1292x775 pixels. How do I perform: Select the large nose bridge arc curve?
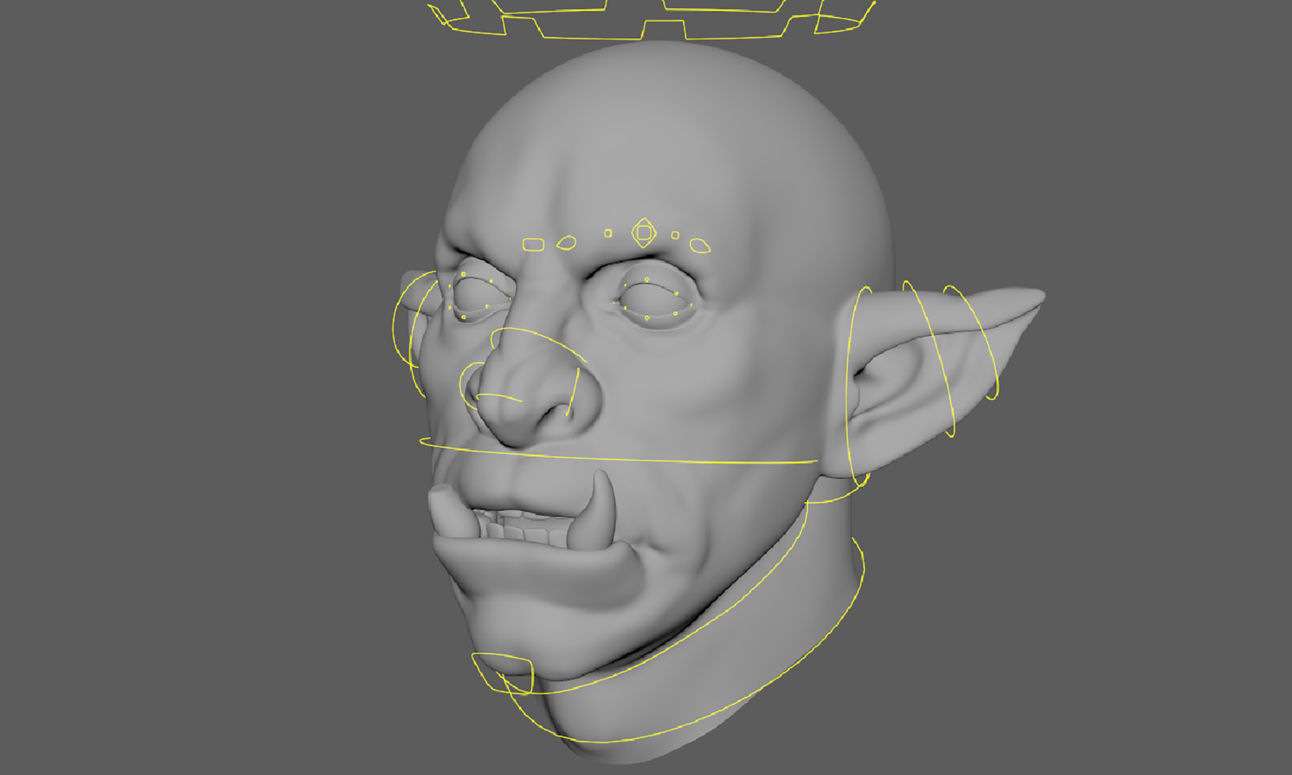[x=536, y=334]
